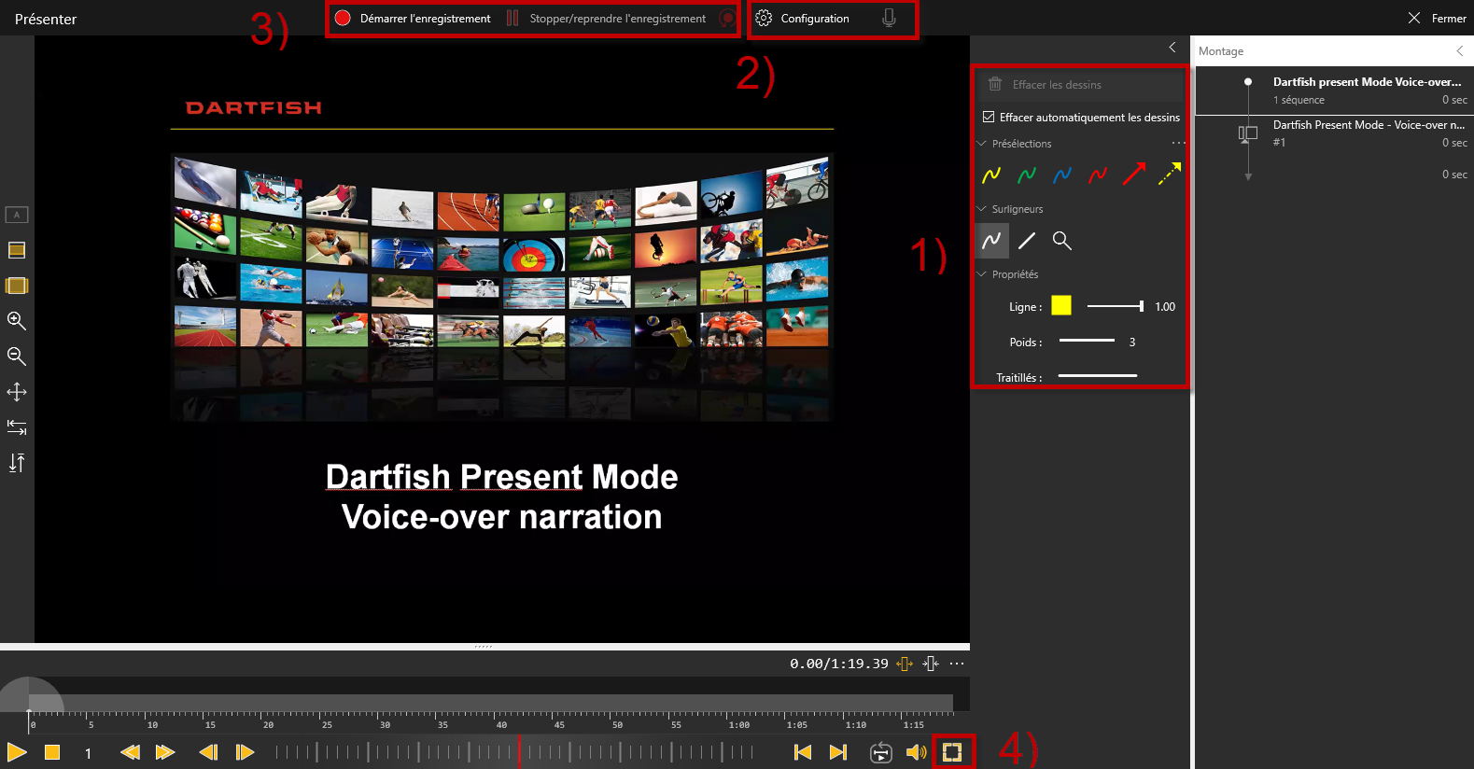Select the freehand highlighter tool
1474x769 pixels.
point(991,241)
